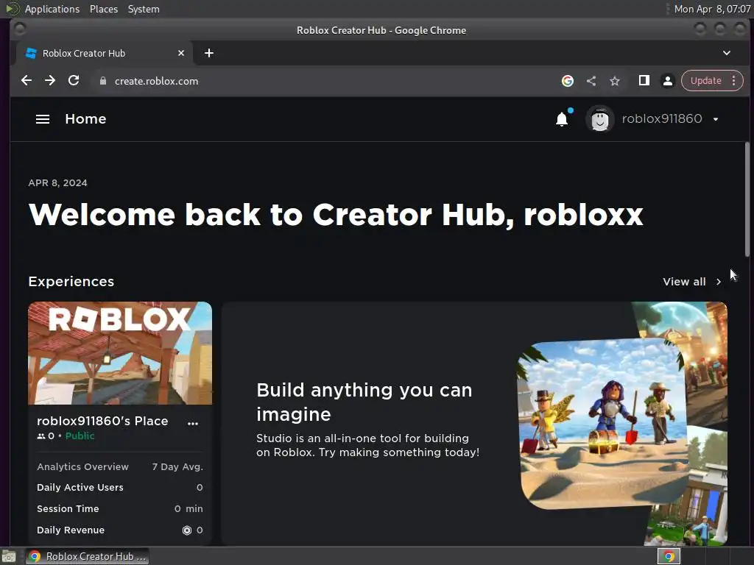Open the notifications bell

pos(562,119)
